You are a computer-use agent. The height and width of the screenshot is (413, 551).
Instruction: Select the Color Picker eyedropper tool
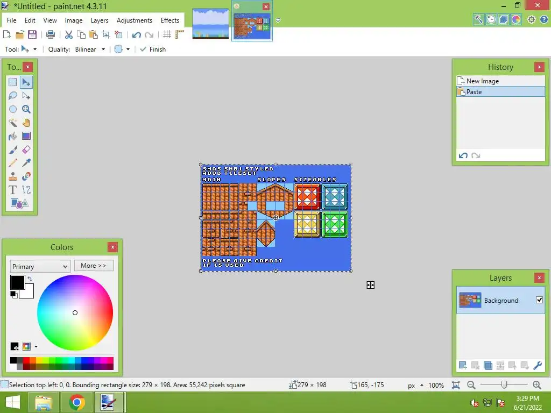[26, 163]
